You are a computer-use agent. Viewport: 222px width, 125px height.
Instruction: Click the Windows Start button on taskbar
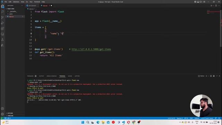[83, 122]
